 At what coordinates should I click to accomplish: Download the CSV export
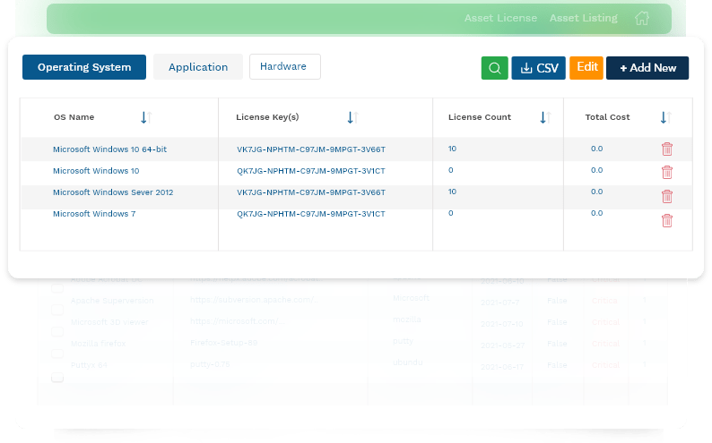tap(539, 68)
